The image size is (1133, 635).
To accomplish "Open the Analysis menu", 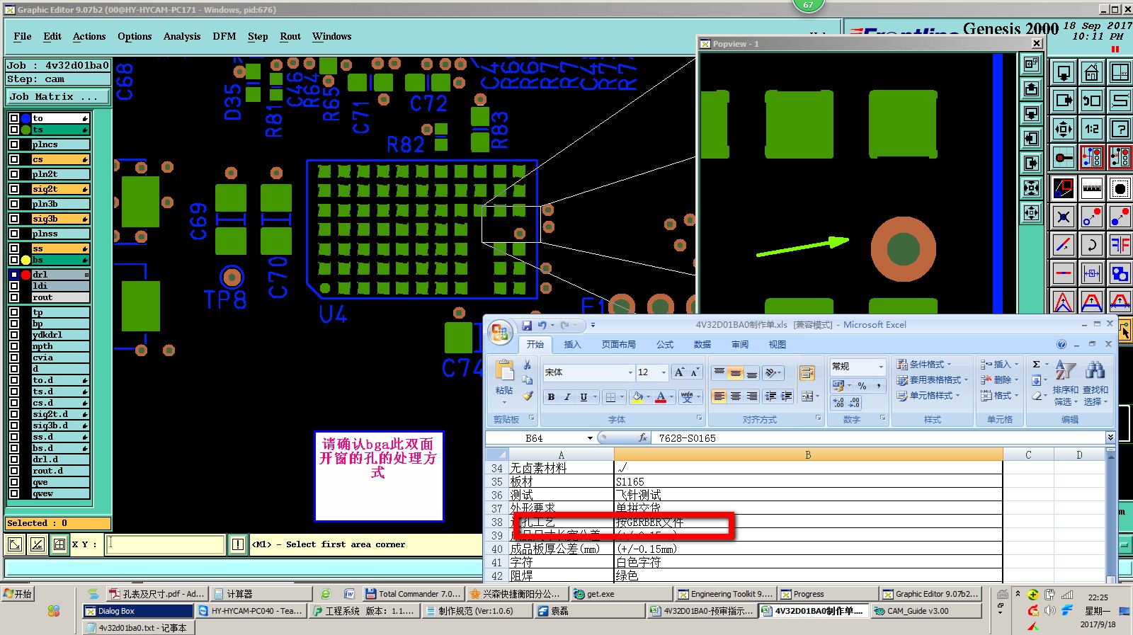I will point(182,36).
